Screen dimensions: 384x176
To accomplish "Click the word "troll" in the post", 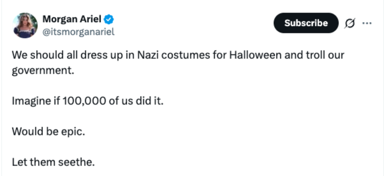I will click(x=304, y=56).
